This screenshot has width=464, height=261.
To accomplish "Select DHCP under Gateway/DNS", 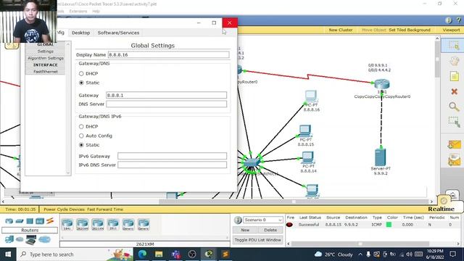I will click(81, 73).
